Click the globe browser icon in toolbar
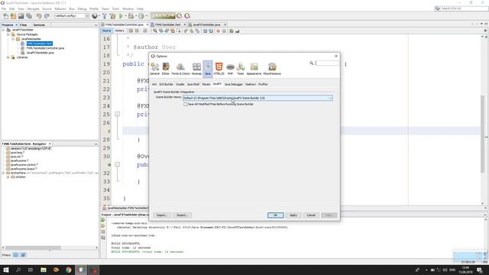This screenshot has height=275, width=489. (x=95, y=16)
